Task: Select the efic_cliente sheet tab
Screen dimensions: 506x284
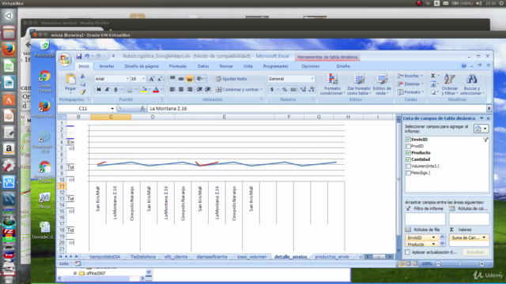Action: click(x=176, y=256)
